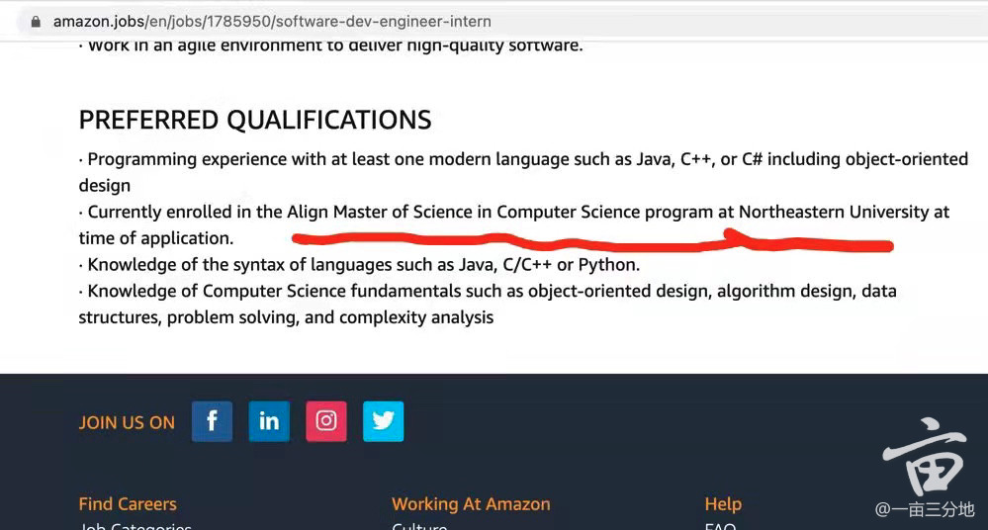Open the Find Careers footer link

coord(128,504)
